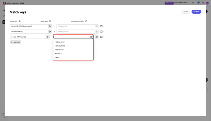Click the Confirm button
Screen dimensions: 211x121
[x=196, y=12]
